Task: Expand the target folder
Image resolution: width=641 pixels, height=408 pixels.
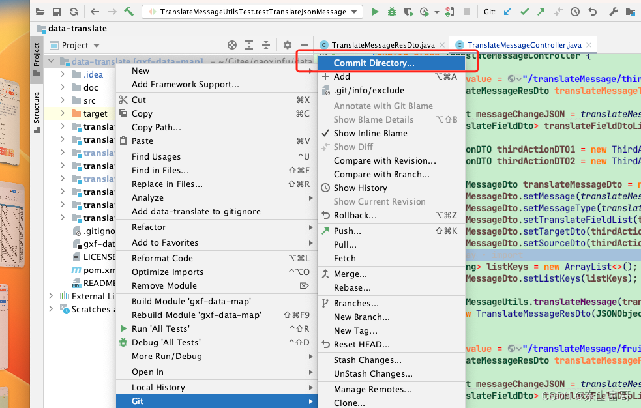Action: [x=63, y=113]
